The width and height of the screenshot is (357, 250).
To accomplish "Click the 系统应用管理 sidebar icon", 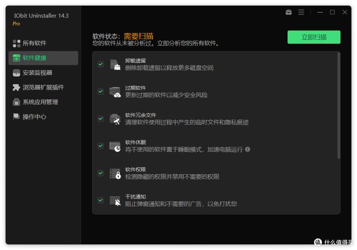I will [x=16, y=102].
